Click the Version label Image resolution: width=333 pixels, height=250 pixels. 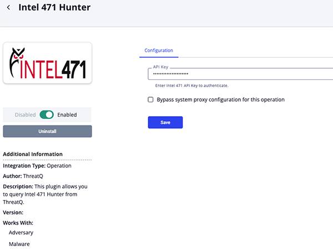click(13, 212)
